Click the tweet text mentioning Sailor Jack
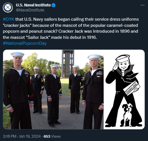The image size is (148, 141). 50,37
